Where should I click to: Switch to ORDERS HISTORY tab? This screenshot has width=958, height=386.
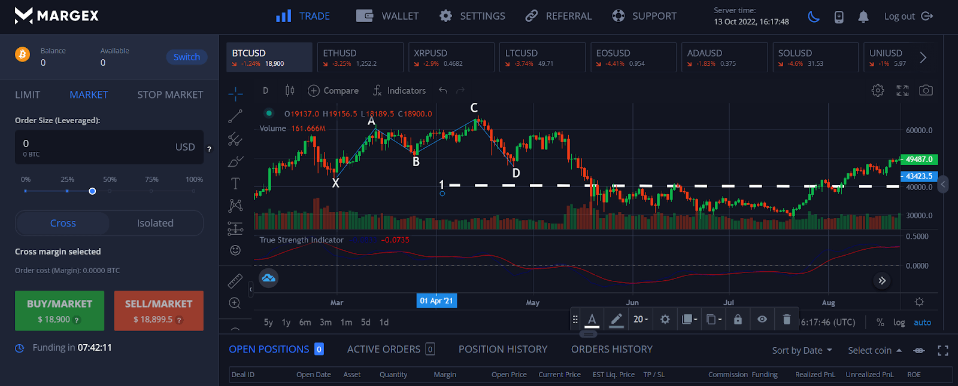pyautogui.click(x=612, y=349)
